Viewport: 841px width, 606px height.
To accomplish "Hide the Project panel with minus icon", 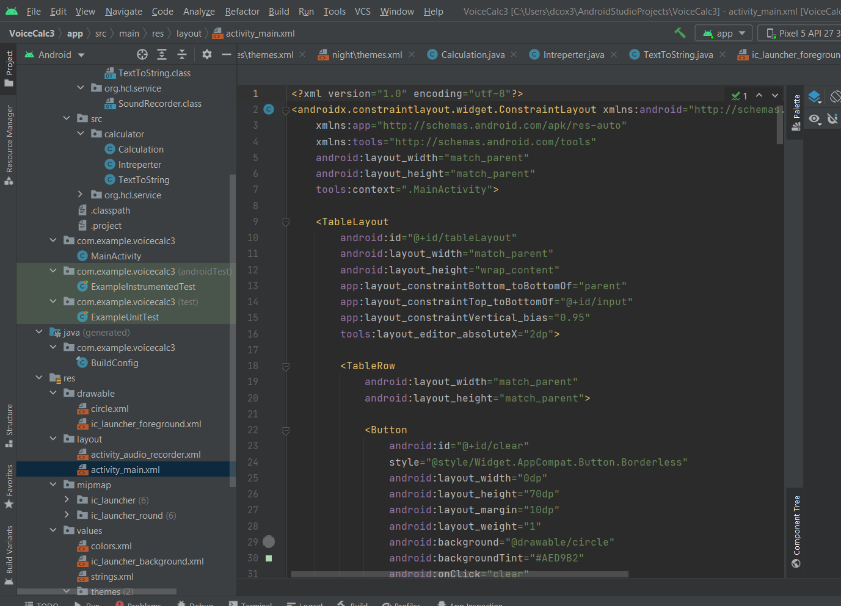I will click(226, 55).
